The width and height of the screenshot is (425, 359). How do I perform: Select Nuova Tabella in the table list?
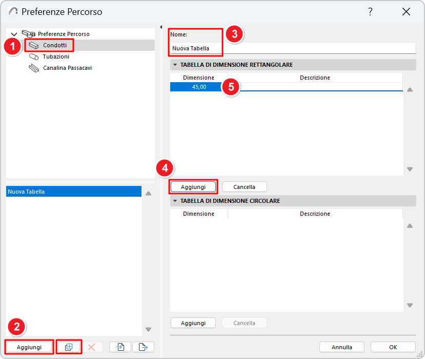coord(74,192)
